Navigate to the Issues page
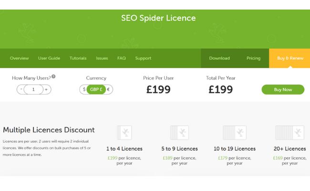The width and height of the screenshot is (310, 191). tap(102, 58)
